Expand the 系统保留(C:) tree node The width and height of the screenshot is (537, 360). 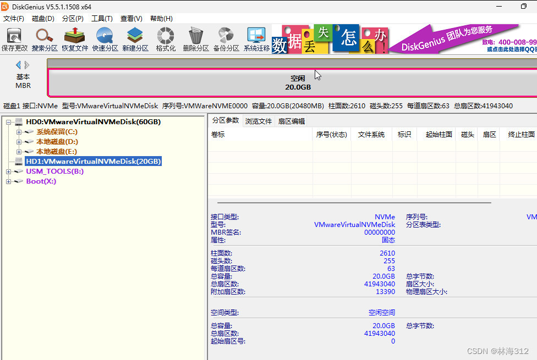click(x=19, y=132)
